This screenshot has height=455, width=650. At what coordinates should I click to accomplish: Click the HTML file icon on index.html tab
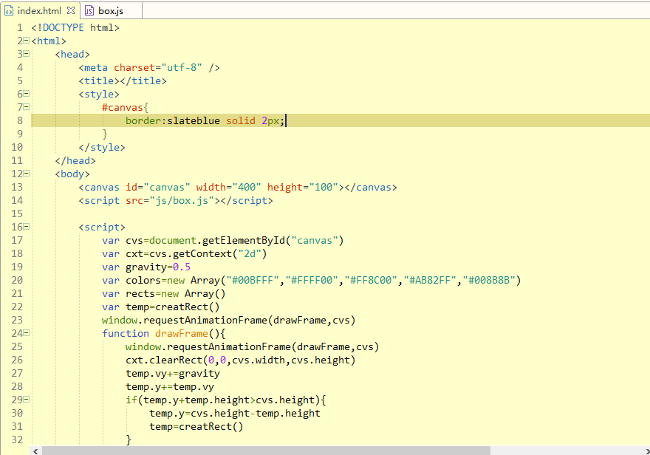pyautogui.click(x=9, y=11)
